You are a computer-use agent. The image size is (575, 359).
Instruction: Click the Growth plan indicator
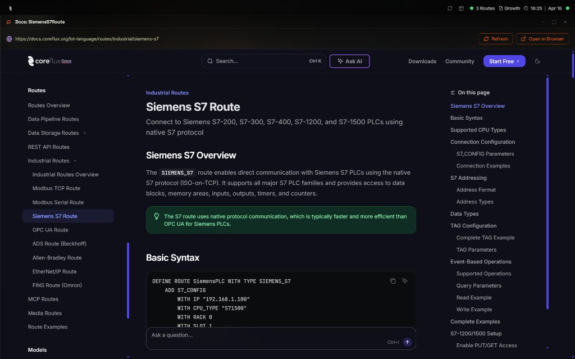click(509, 8)
